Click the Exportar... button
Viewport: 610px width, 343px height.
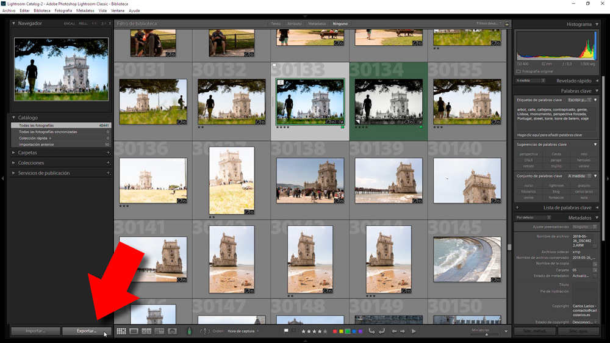[x=87, y=331]
